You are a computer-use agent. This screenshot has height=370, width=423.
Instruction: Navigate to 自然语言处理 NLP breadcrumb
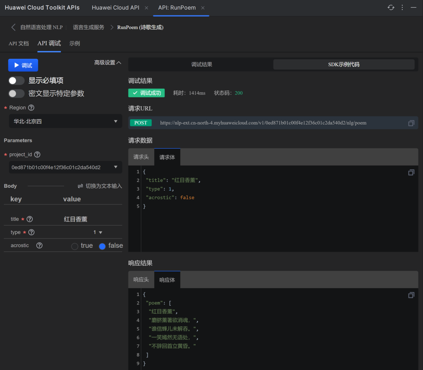[41, 27]
